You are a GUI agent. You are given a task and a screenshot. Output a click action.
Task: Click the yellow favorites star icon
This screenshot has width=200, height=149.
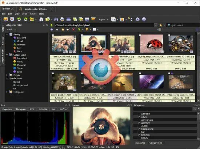pos(161,25)
